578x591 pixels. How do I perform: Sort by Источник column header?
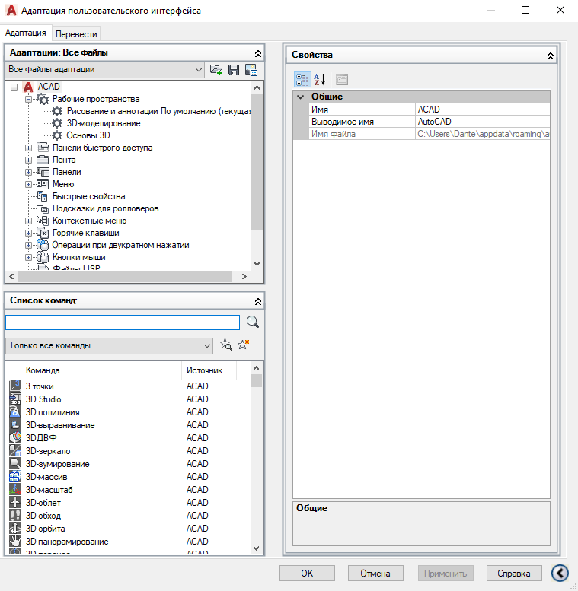[x=209, y=370]
